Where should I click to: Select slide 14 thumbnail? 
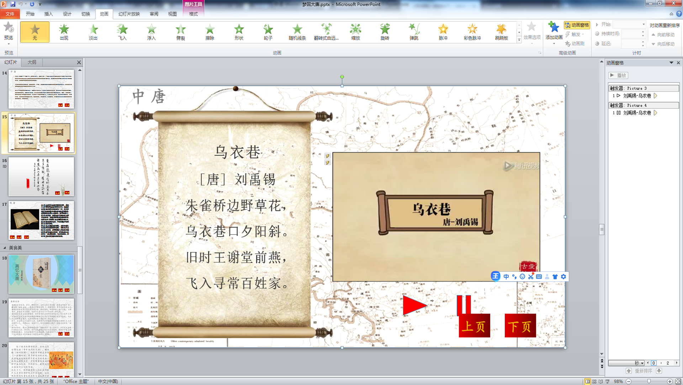pos(41,89)
